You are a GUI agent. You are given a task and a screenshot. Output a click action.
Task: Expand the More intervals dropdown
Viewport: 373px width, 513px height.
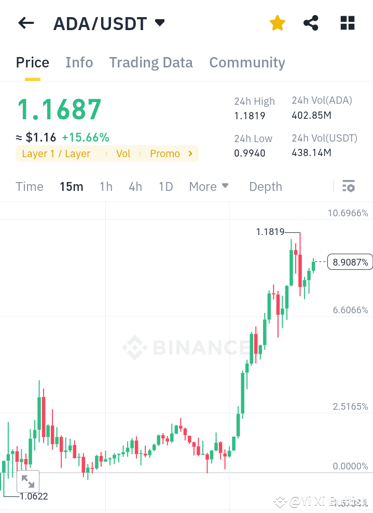209,186
